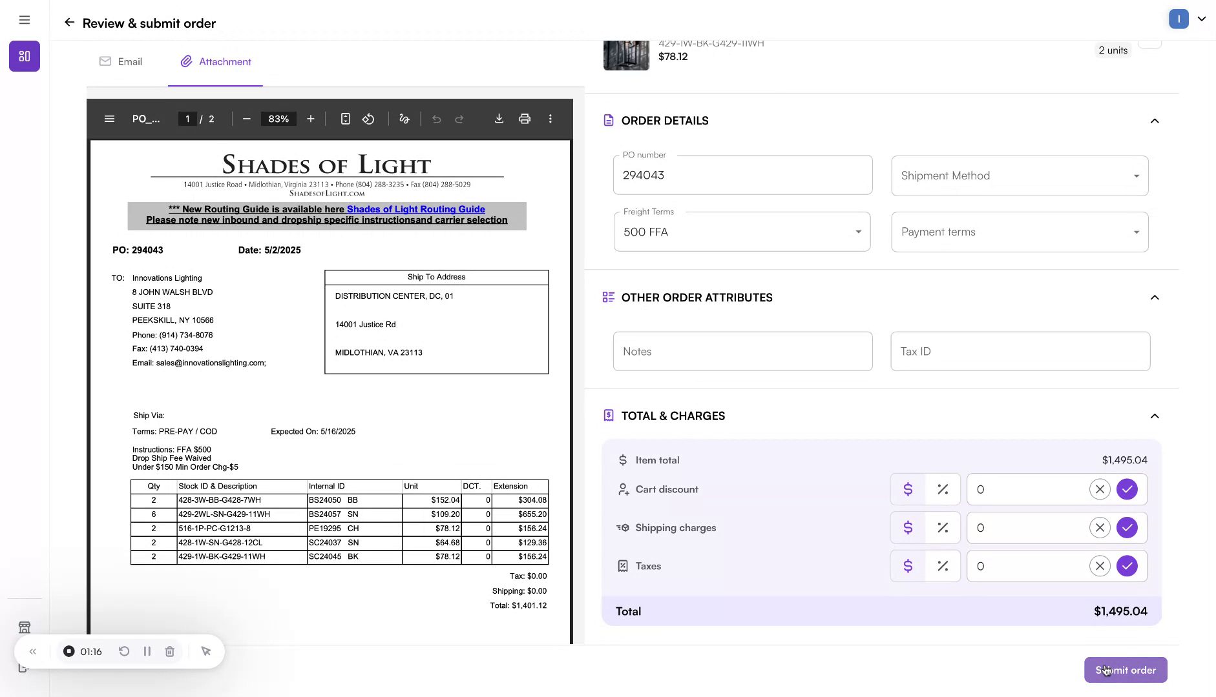The width and height of the screenshot is (1216, 697).
Task: Open the Shades of Light Routing Guide link
Action: 415,208
